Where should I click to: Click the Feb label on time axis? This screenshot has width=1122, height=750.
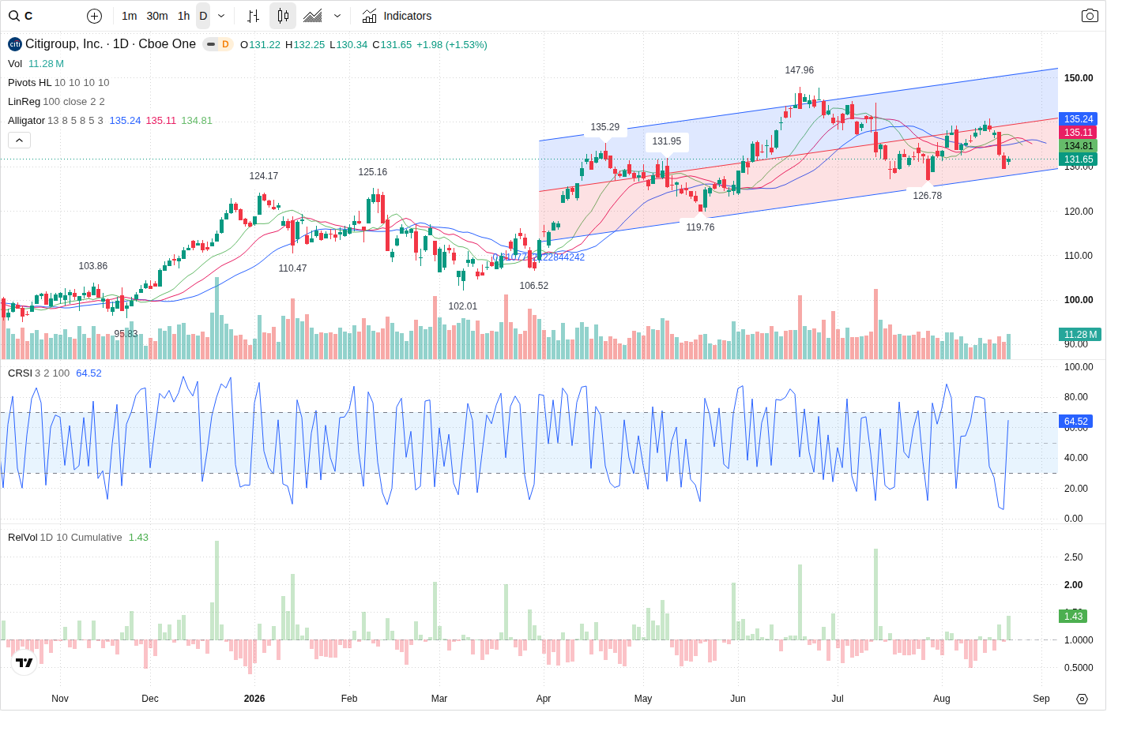349,699
